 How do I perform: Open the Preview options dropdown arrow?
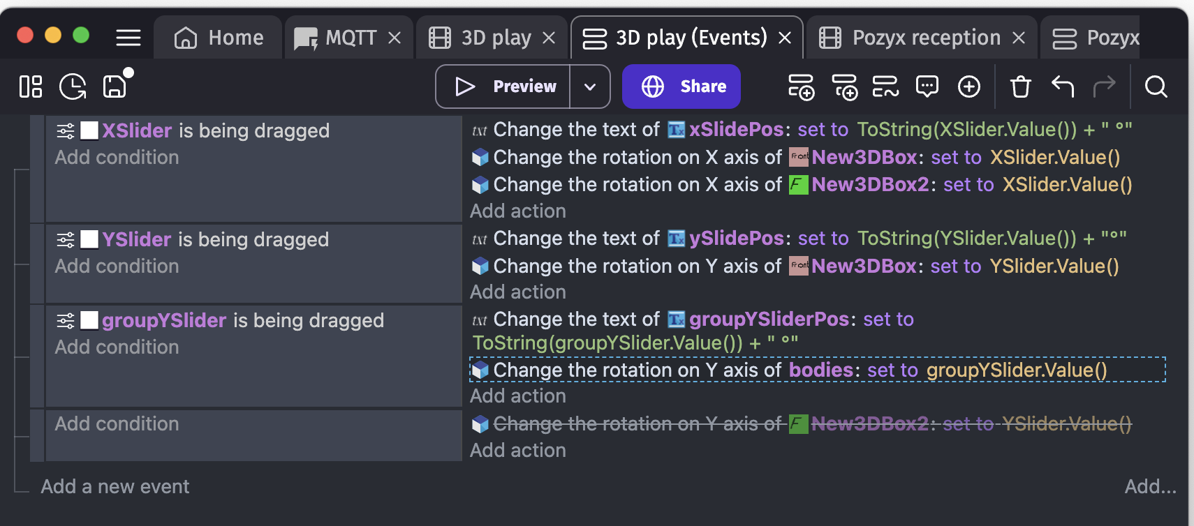[x=590, y=87]
